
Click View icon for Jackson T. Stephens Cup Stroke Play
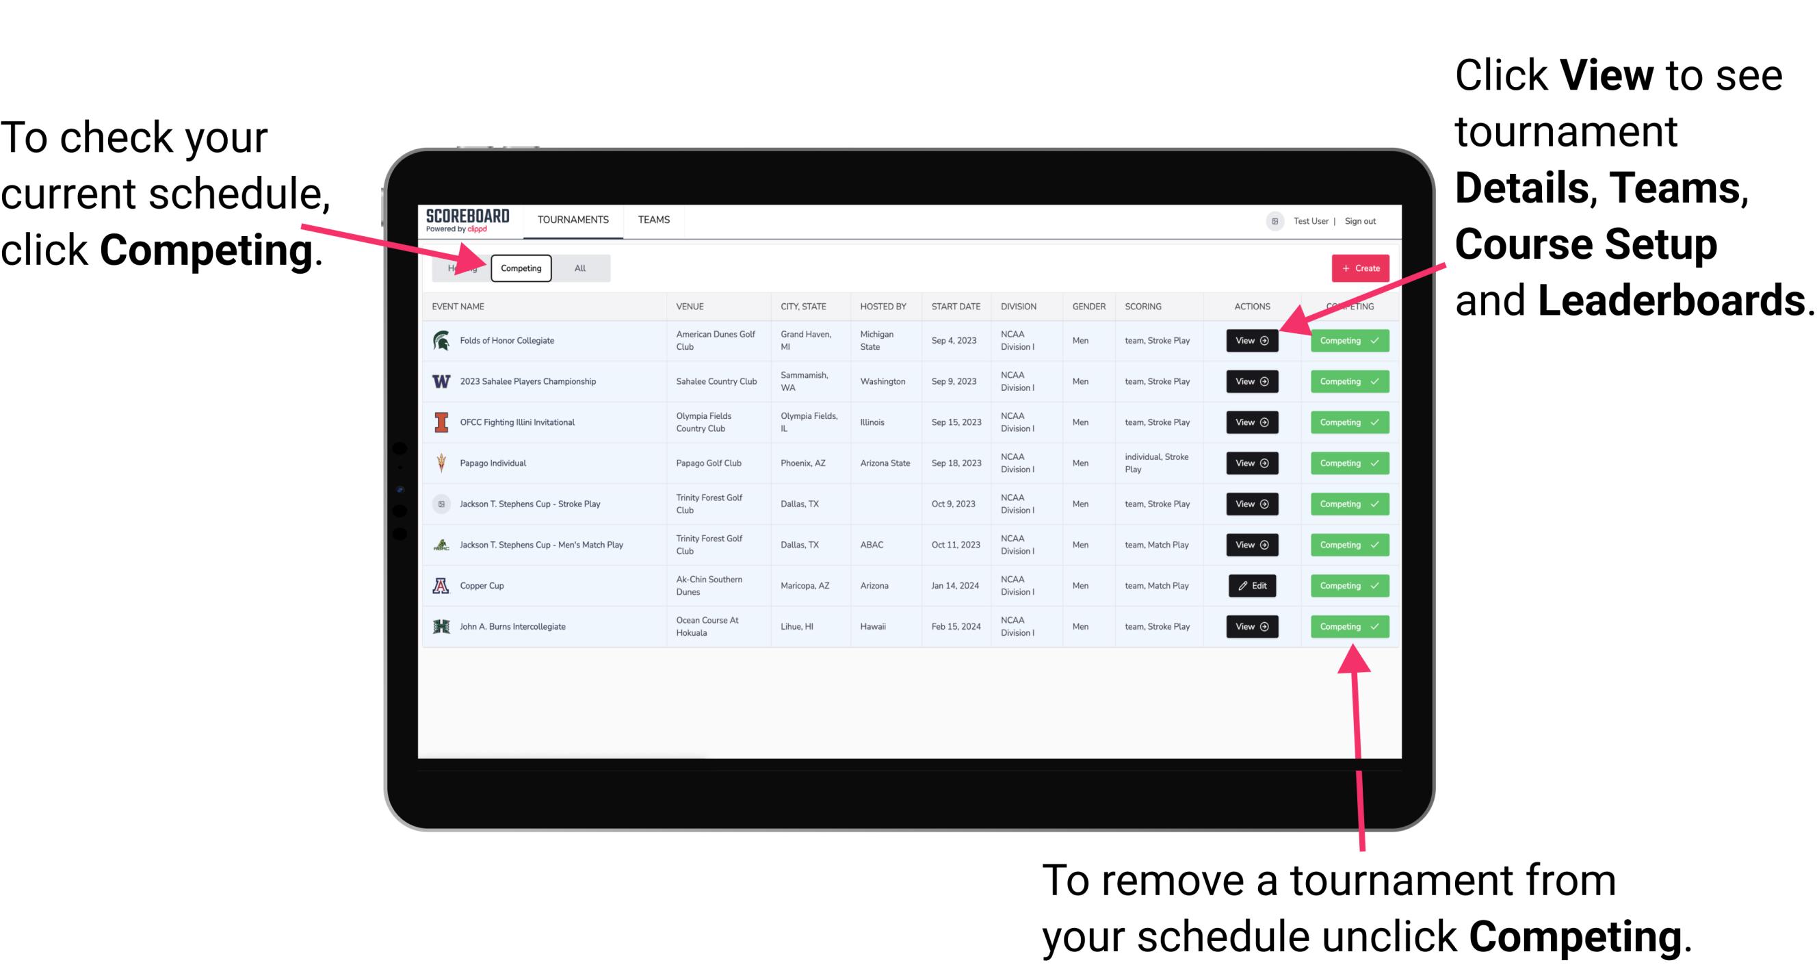pos(1251,504)
